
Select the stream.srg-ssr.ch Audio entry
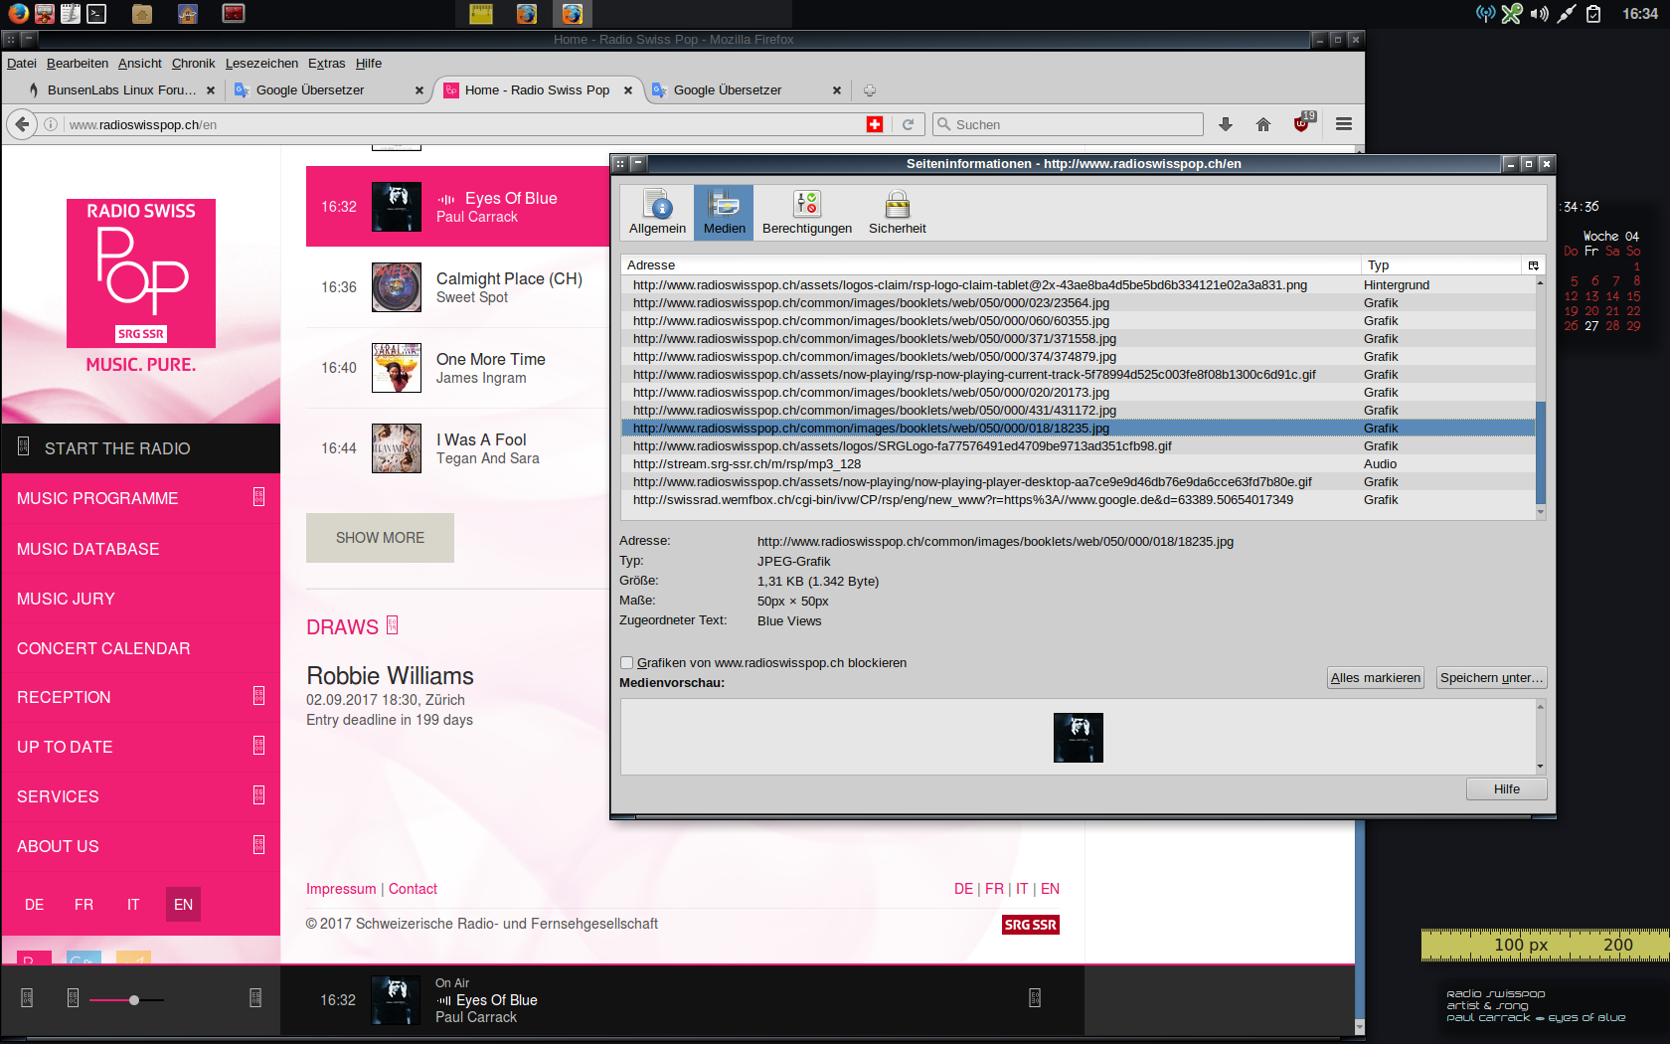[x=747, y=464]
